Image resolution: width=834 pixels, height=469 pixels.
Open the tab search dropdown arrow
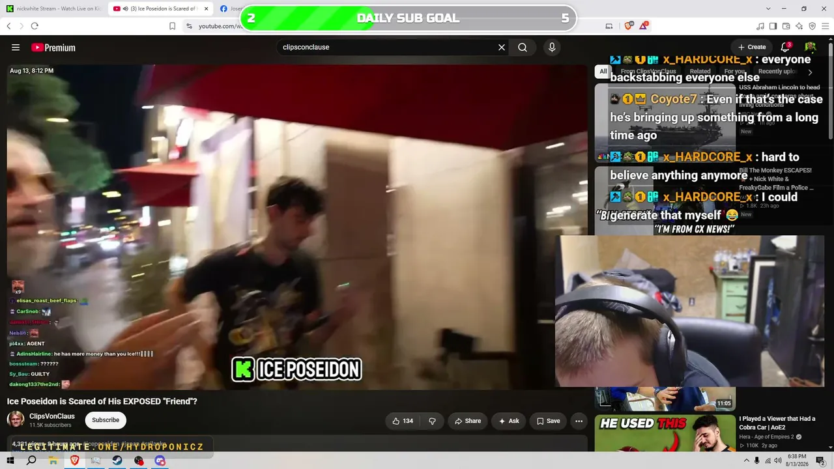pos(769,8)
